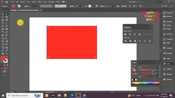Click Unite in Pathfinder Shape Modes

pos(125,34)
